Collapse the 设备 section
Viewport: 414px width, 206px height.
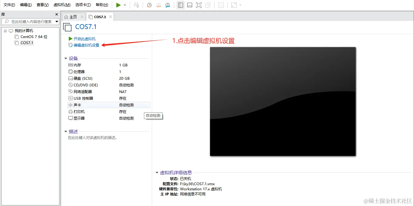(66, 59)
